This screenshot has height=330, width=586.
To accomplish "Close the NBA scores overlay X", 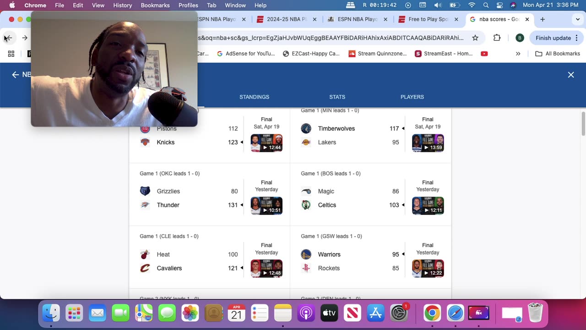I will pos(571,75).
